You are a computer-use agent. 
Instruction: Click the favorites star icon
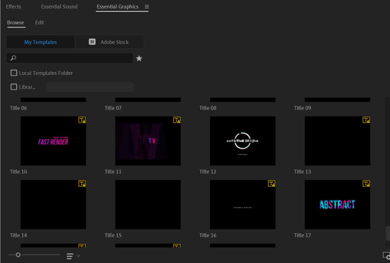click(139, 58)
